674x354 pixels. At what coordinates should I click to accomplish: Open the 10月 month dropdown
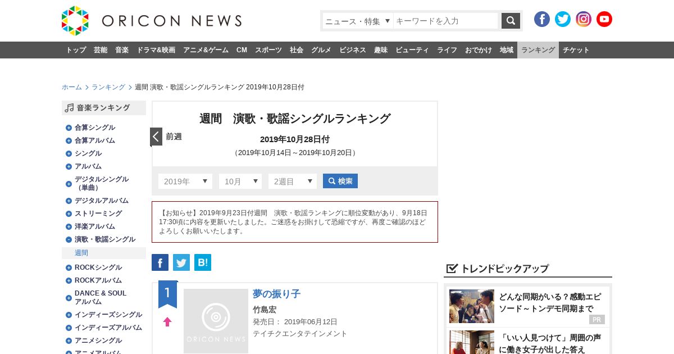pos(240,181)
